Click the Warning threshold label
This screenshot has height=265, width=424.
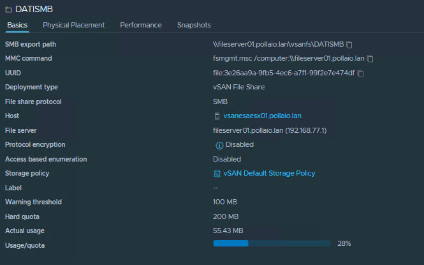(33, 202)
